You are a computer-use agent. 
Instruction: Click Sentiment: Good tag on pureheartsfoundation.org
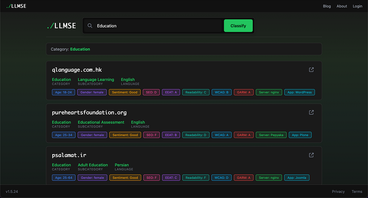(125, 135)
